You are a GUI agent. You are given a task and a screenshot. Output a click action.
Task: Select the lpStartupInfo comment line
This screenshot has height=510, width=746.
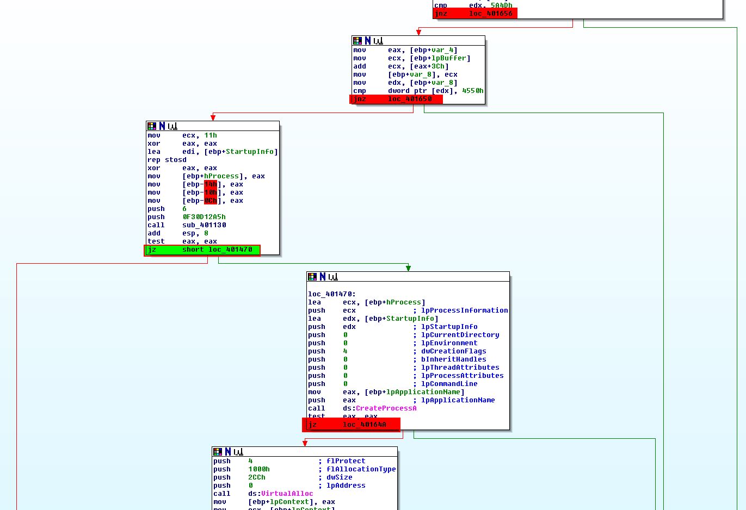393,327
